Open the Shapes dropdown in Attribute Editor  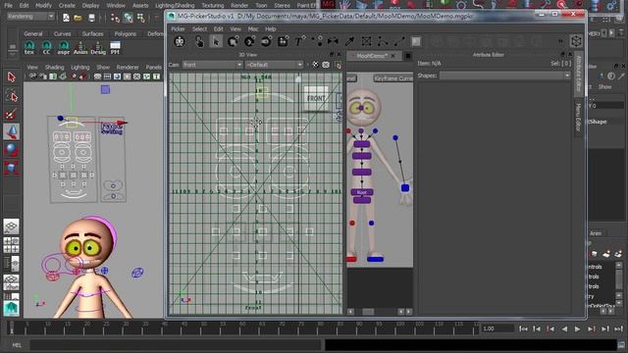(x=504, y=76)
